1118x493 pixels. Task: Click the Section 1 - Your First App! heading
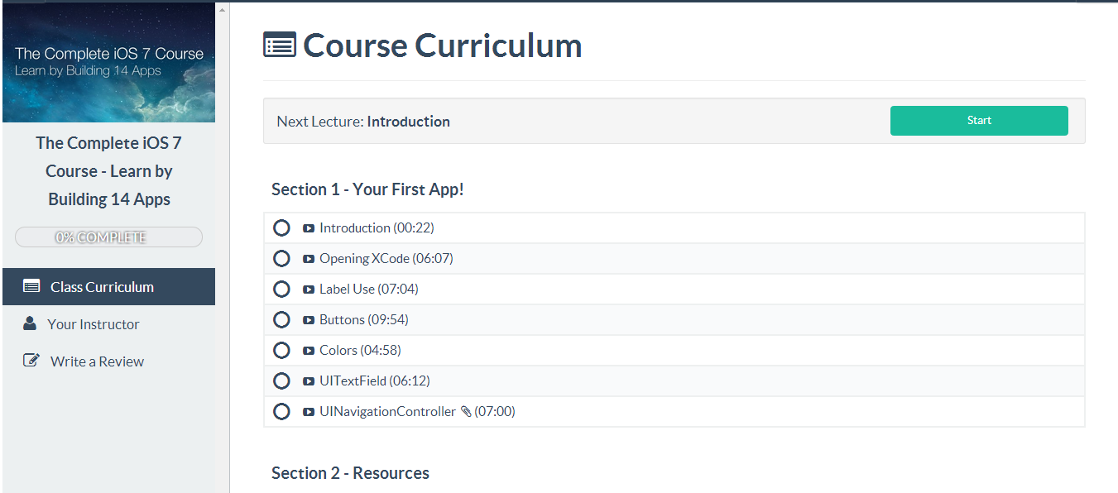point(367,189)
